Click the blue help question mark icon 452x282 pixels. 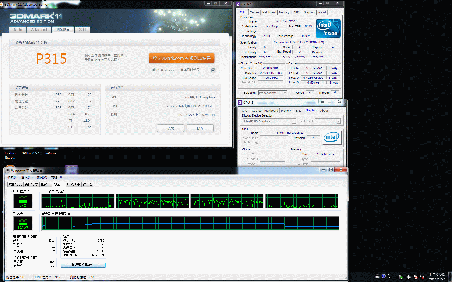coord(383,276)
